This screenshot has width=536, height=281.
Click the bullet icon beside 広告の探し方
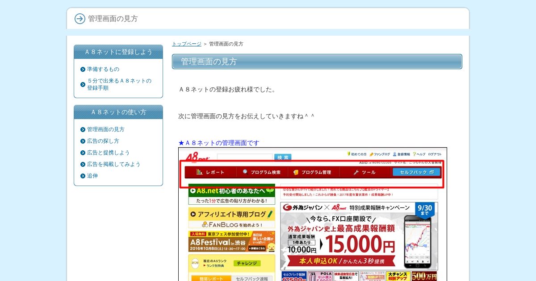[x=83, y=141]
